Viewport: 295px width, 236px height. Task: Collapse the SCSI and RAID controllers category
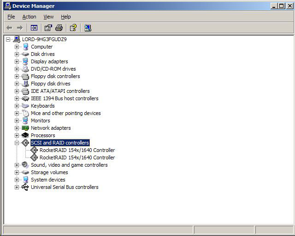[x=17, y=143]
